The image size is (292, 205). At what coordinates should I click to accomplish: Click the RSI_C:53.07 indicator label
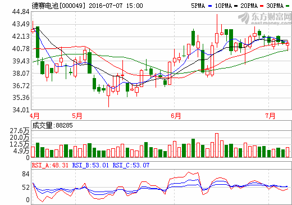click(x=131, y=165)
